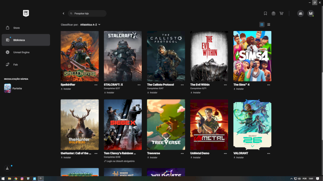Install Treeverse

[152, 158]
